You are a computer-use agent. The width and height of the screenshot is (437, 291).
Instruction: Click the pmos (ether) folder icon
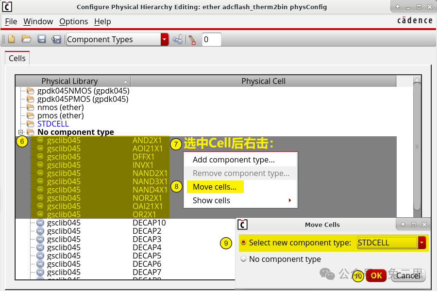(31, 115)
